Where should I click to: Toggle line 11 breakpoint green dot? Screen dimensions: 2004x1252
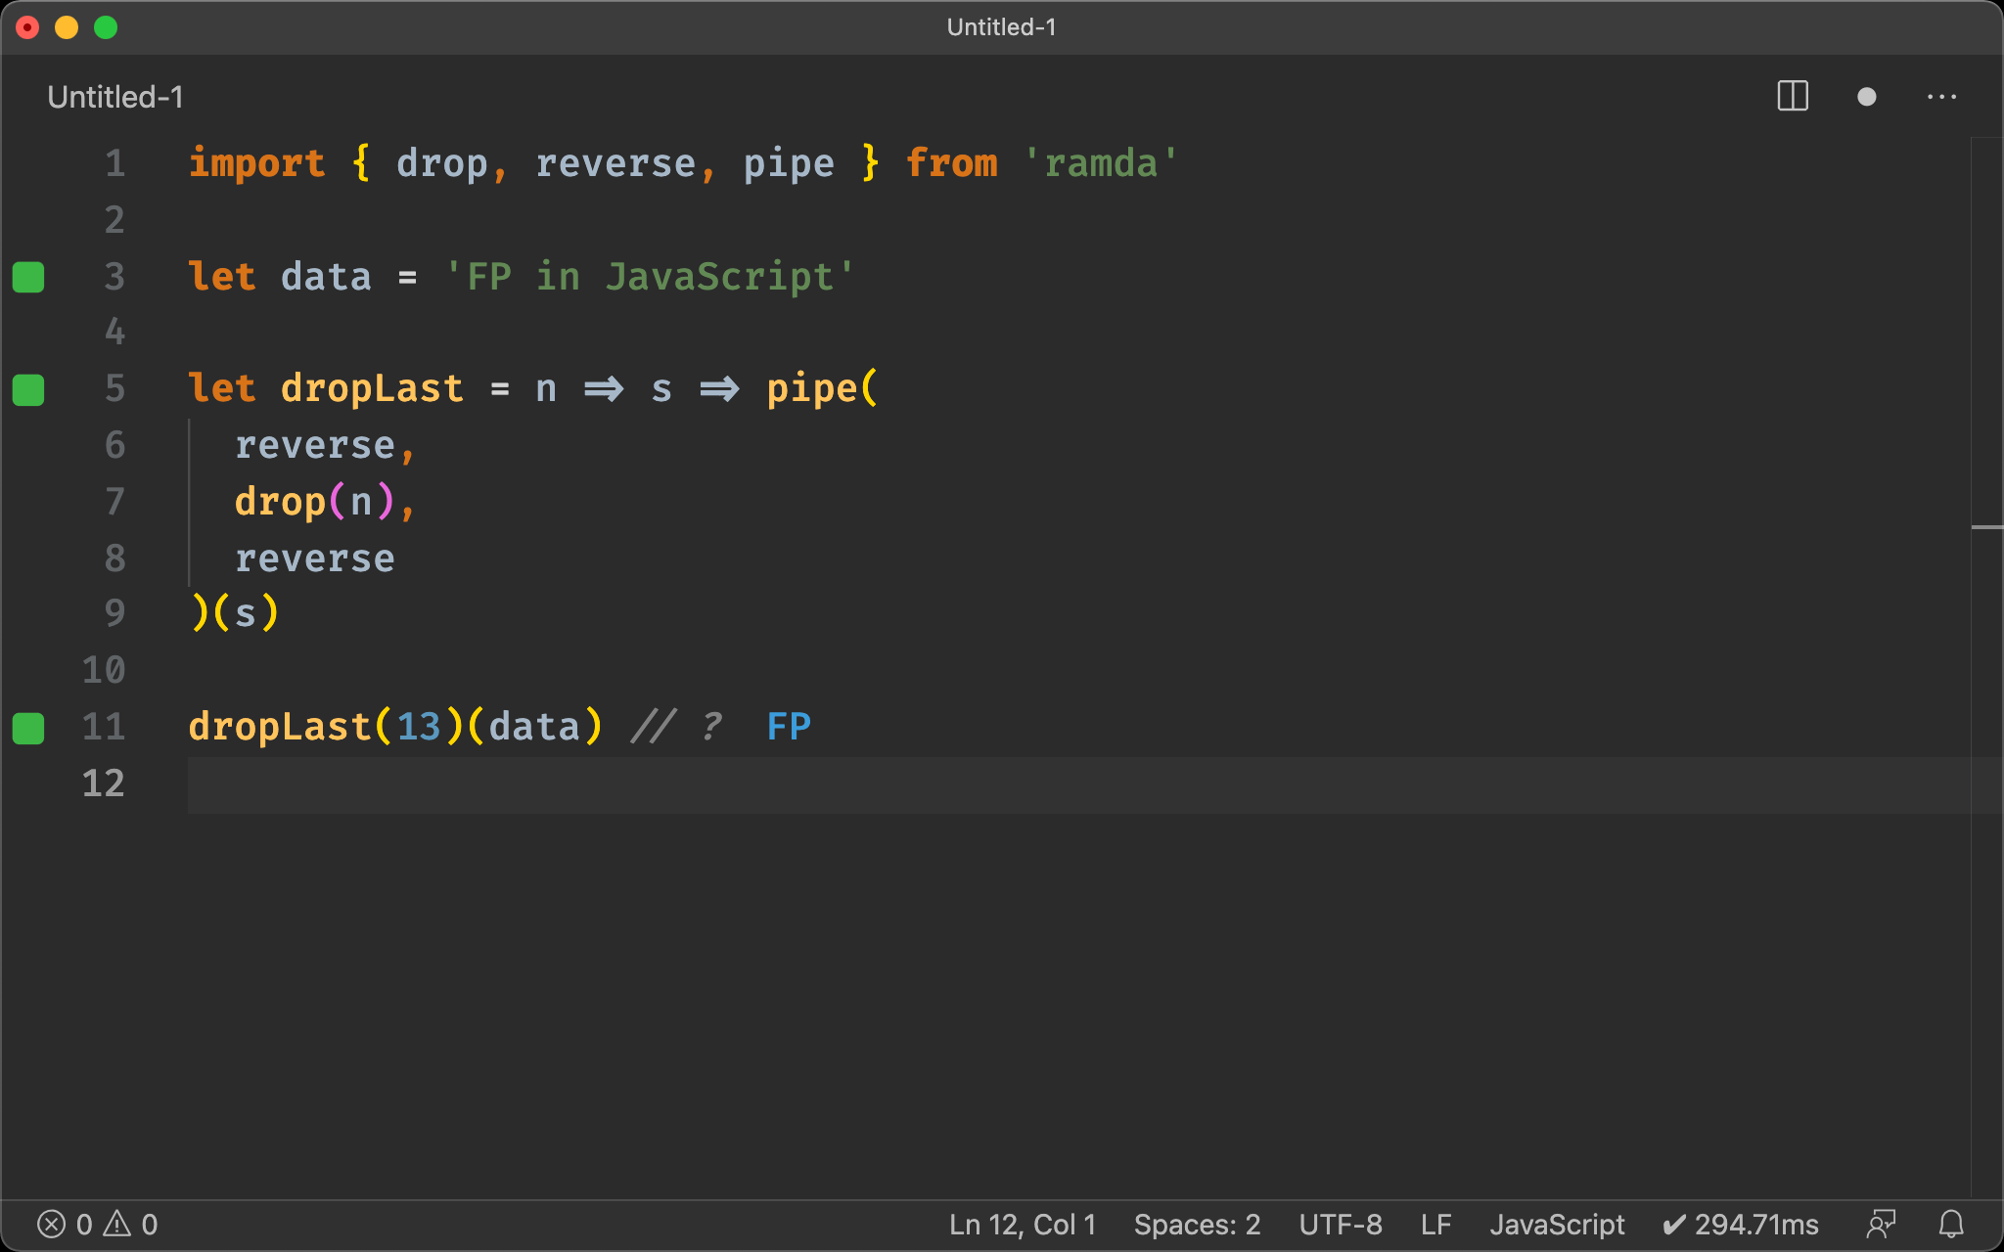[31, 726]
